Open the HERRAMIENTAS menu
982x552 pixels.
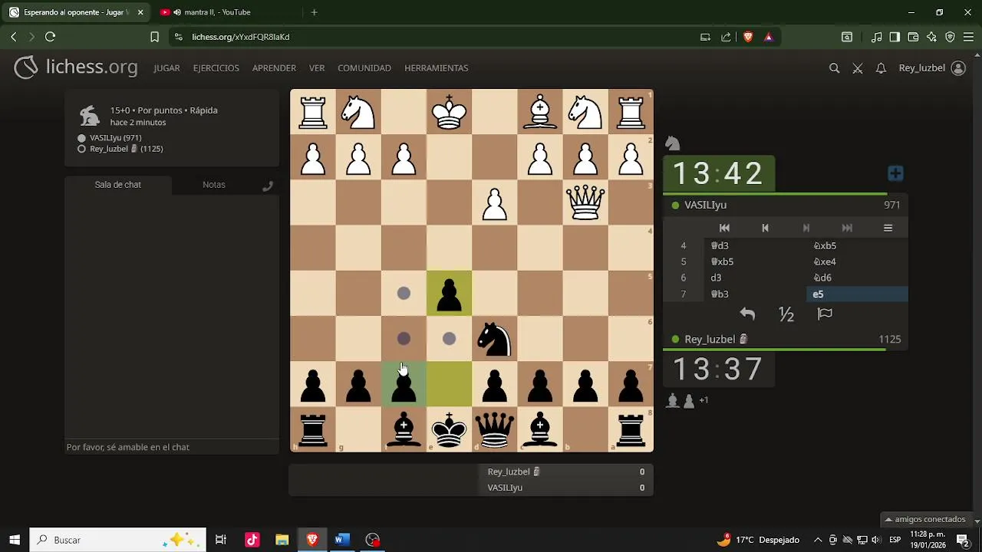436,68
